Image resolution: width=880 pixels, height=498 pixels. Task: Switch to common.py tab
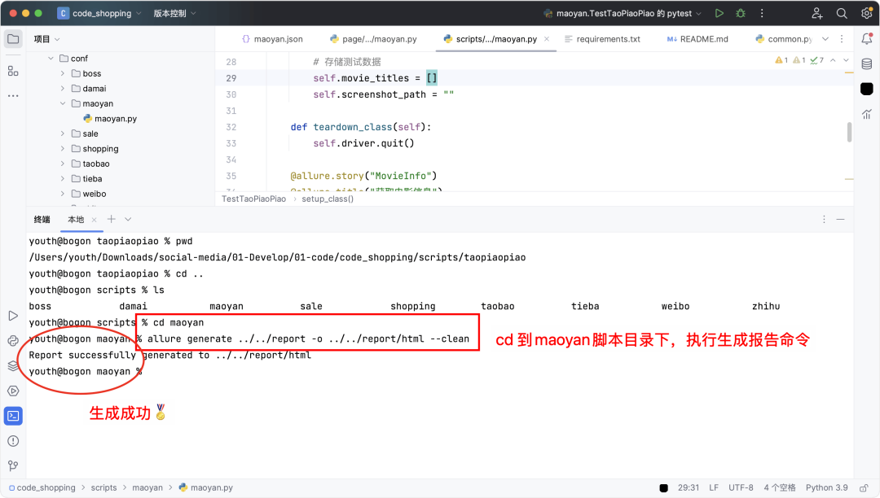coord(784,39)
